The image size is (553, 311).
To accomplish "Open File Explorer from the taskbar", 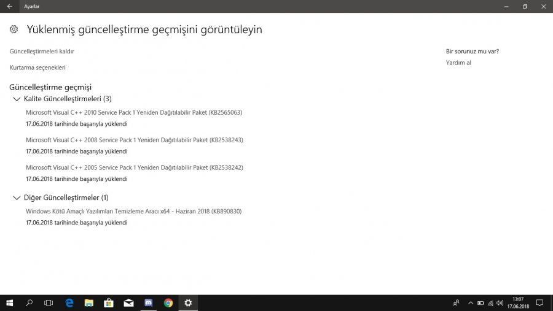I will (89, 303).
